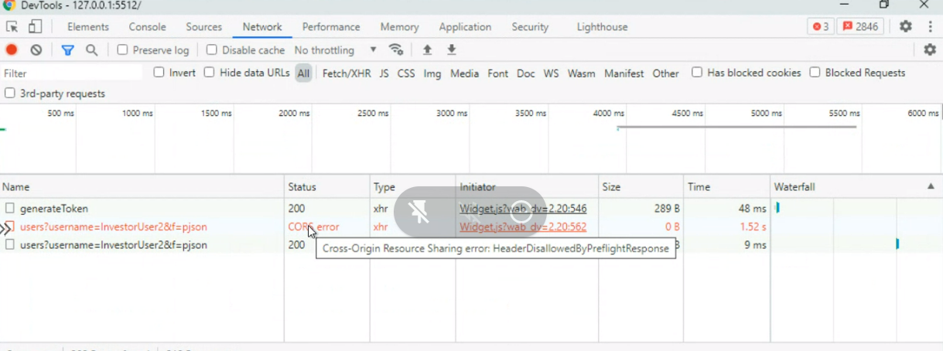This screenshot has height=351, width=943.
Task: Toggle the network filter funnel icon
Action: [67, 50]
